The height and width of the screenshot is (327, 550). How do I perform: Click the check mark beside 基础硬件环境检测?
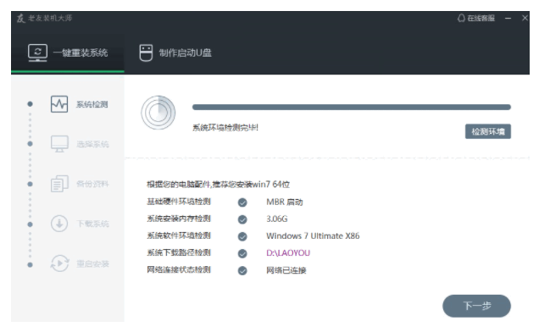(x=242, y=202)
